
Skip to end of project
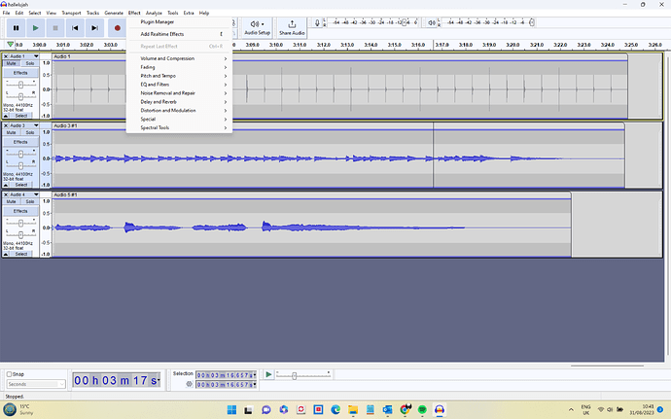coord(94,28)
